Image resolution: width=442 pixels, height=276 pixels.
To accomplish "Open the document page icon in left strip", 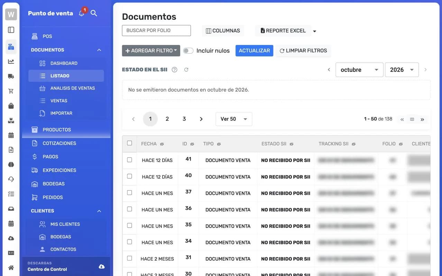I will pyautogui.click(x=11, y=150).
